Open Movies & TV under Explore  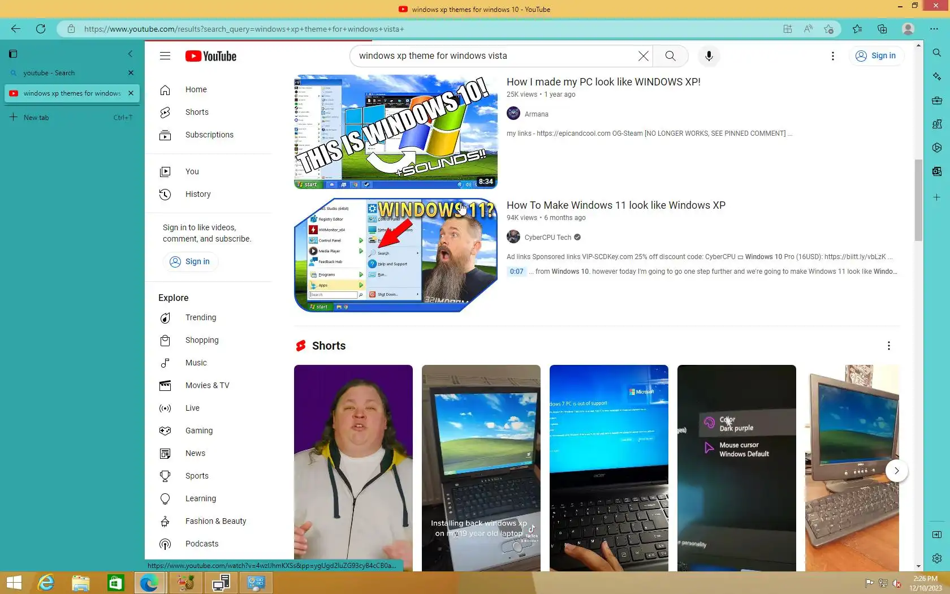[208, 385]
